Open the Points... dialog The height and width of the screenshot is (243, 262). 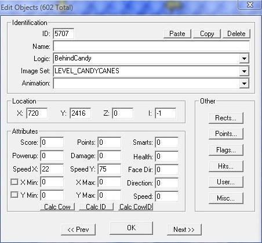[225, 134]
